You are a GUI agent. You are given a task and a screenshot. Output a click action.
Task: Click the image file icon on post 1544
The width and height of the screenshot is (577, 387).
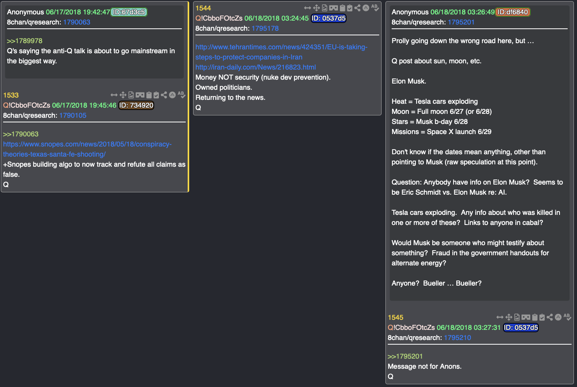tap(325, 8)
